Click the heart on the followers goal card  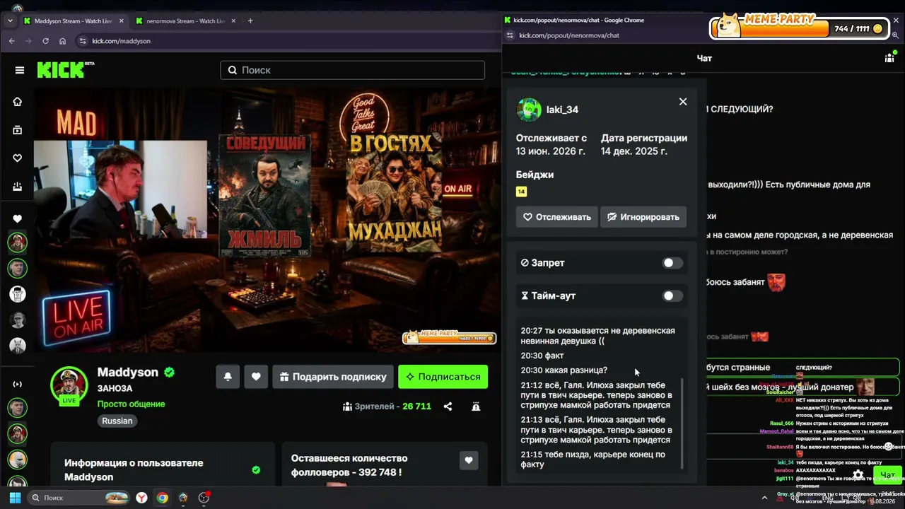(x=469, y=461)
